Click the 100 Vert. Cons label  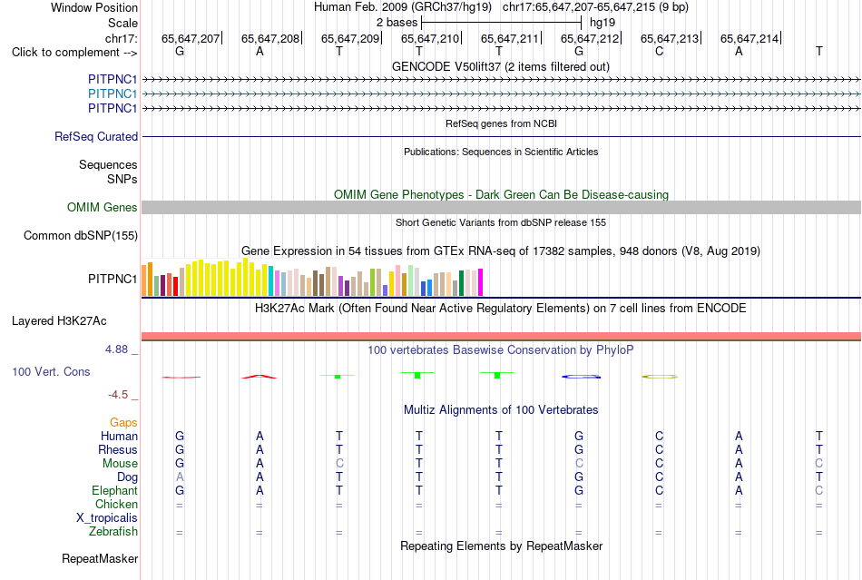51,371
